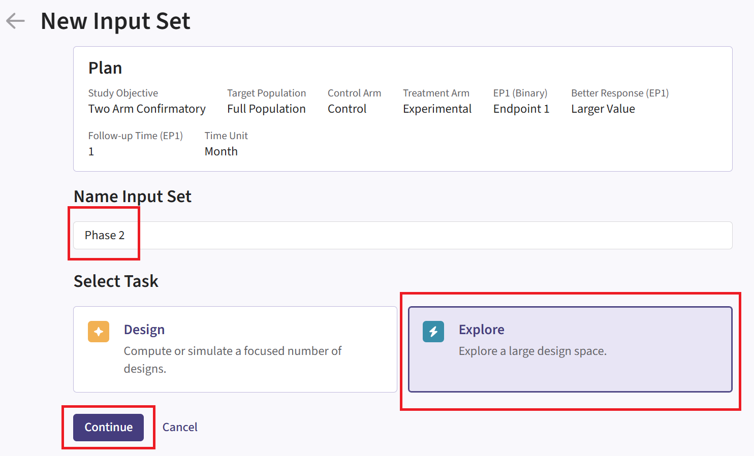Click the 'Full Population' target population value
Screen dimensions: 754x456
coord(266,109)
